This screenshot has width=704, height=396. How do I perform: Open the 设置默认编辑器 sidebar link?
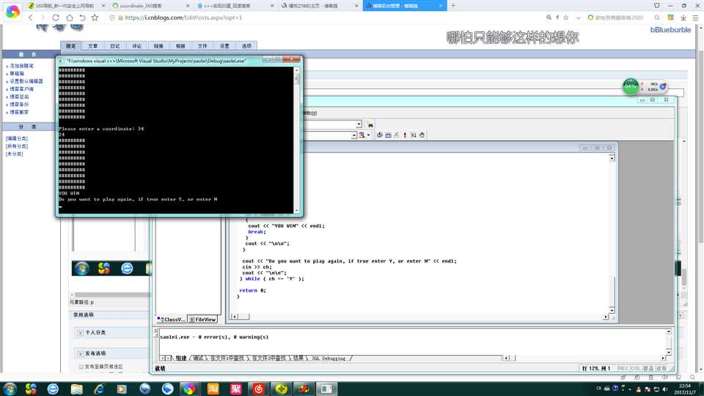26,81
